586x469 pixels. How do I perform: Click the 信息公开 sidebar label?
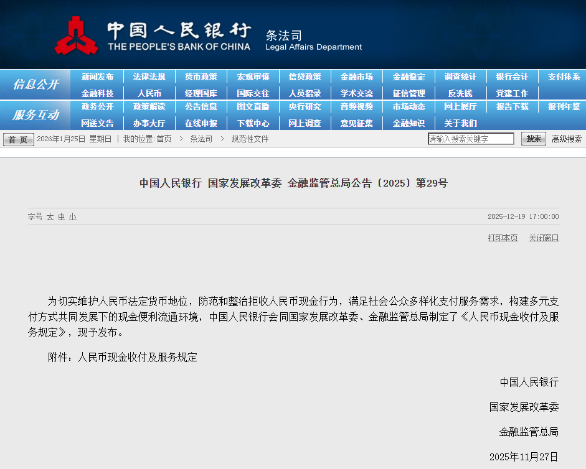coord(35,85)
